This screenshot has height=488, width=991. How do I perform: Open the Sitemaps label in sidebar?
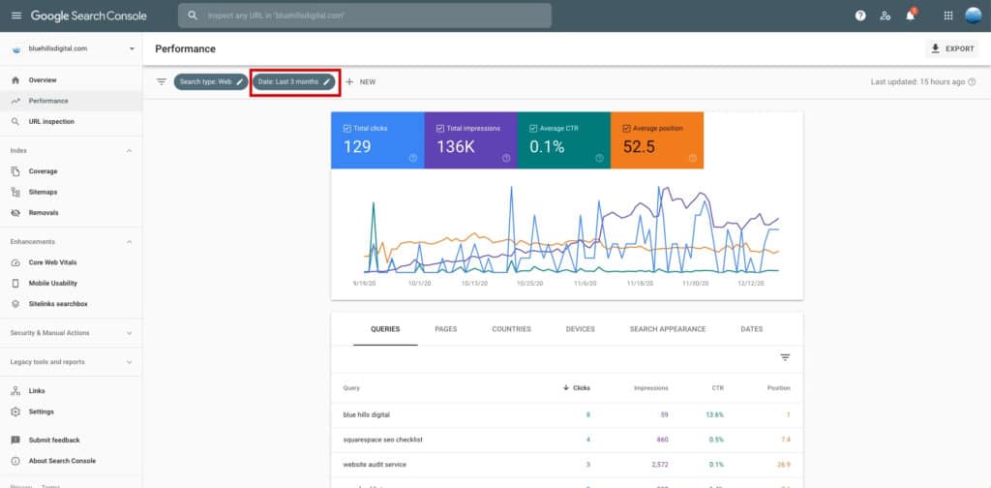[x=43, y=192]
